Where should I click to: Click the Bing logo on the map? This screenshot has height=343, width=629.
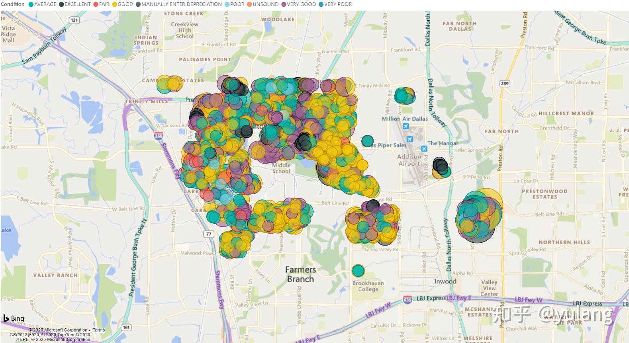click(14, 318)
